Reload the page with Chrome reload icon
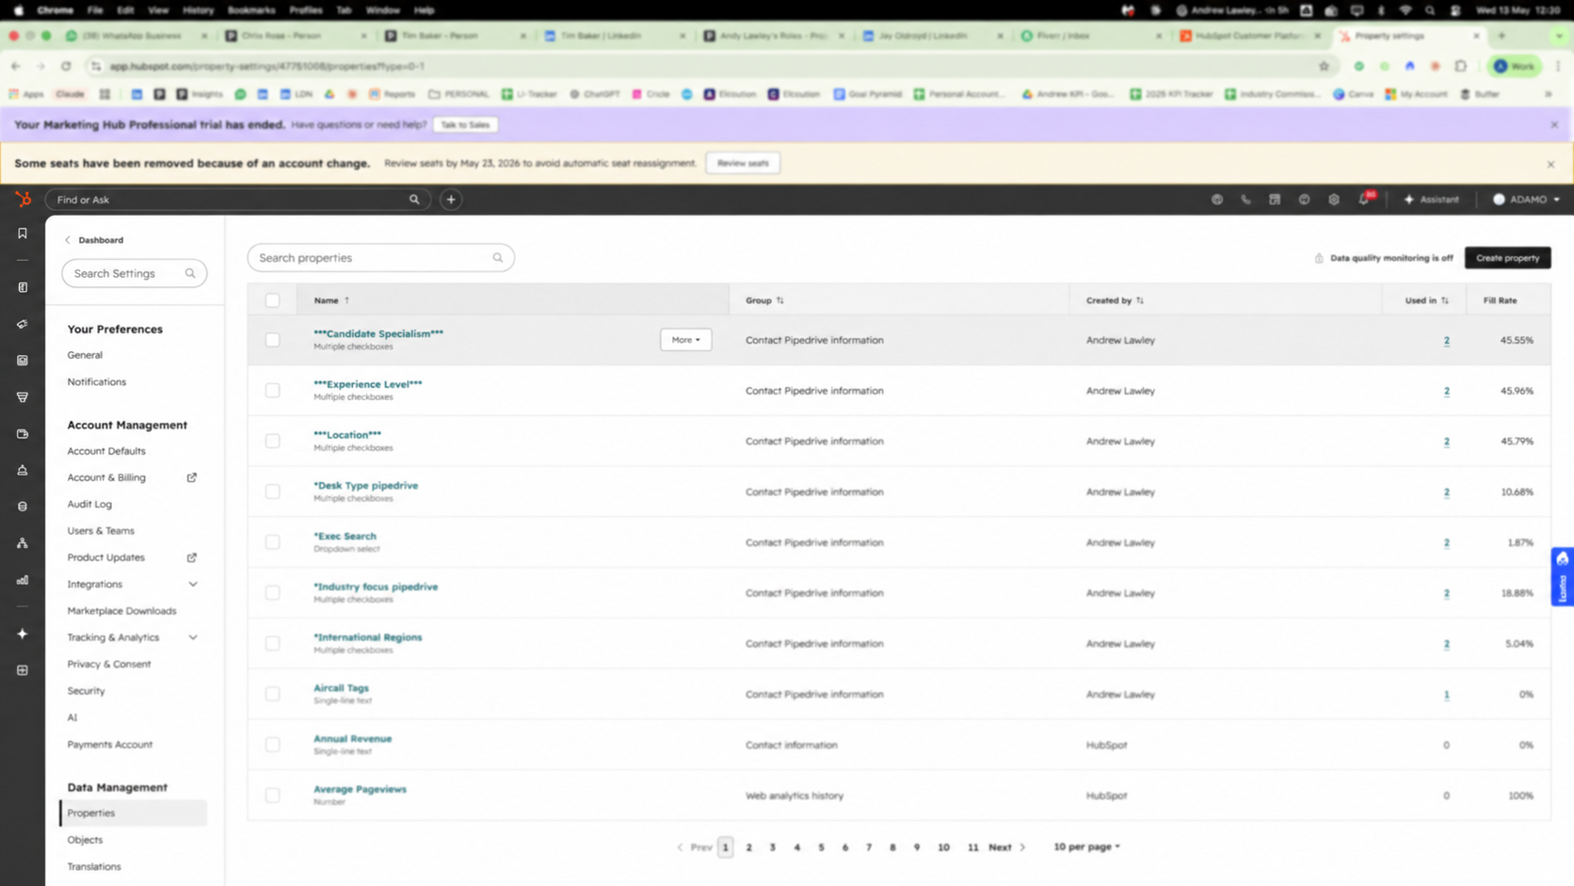The image size is (1574, 886). point(66,66)
